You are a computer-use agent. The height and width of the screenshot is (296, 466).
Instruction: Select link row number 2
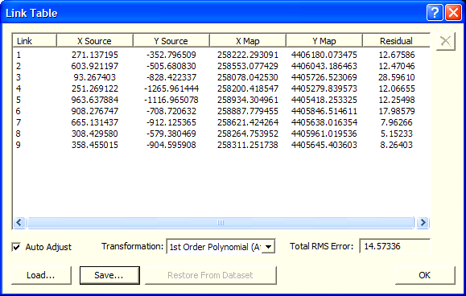pyautogui.click(x=221, y=66)
